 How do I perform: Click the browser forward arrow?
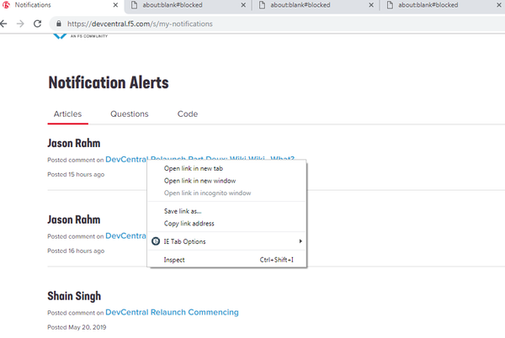(20, 23)
